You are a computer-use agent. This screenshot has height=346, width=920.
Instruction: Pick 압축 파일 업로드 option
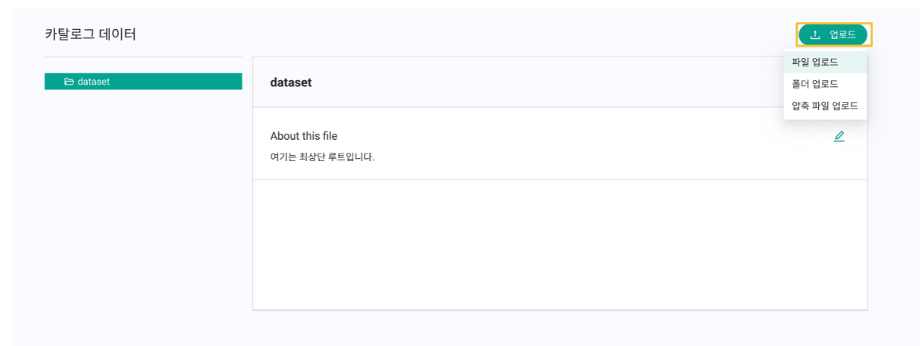point(824,105)
